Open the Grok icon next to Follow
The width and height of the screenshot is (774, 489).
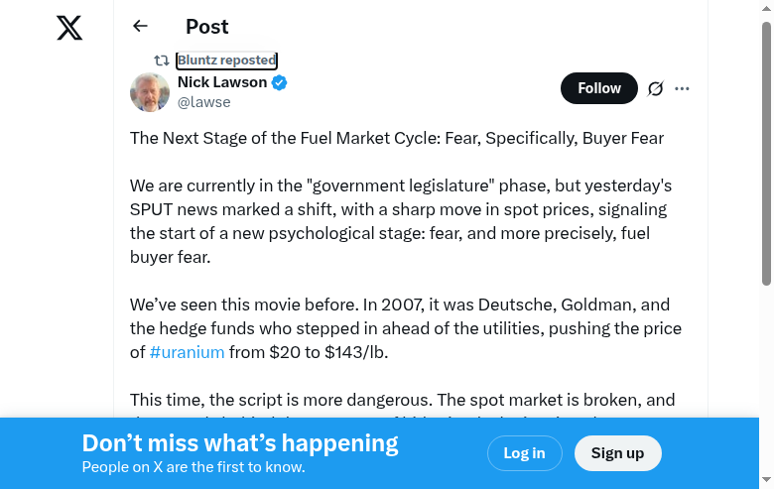(655, 88)
